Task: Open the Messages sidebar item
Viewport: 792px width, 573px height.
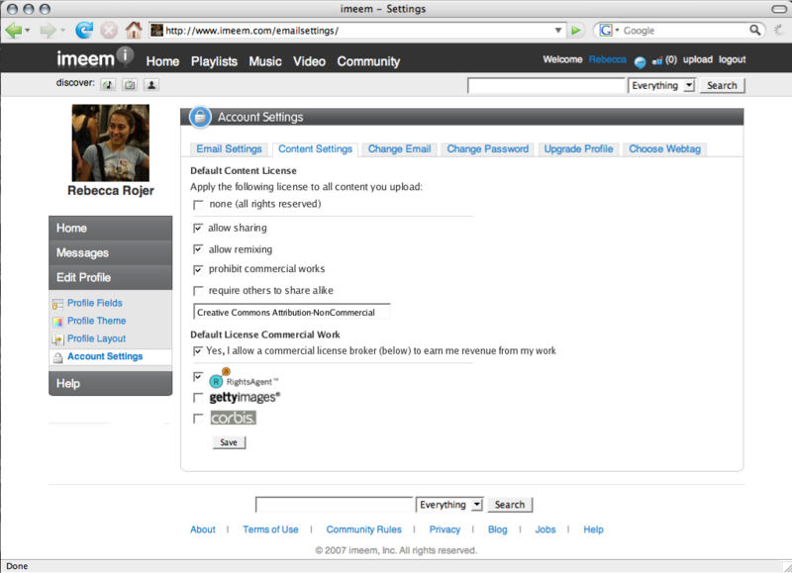Action: coord(111,253)
